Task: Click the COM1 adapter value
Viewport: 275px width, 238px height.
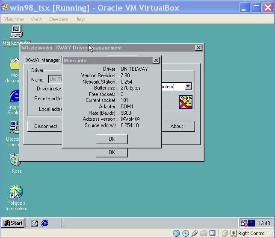Action: tap(127, 107)
